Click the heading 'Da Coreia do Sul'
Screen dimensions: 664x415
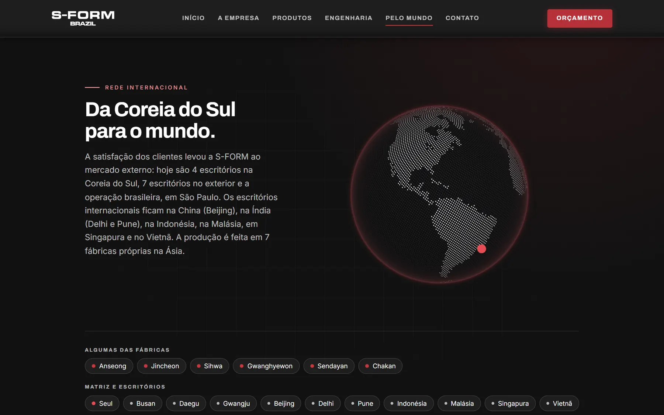pyautogui.click(x=160, y=110)
